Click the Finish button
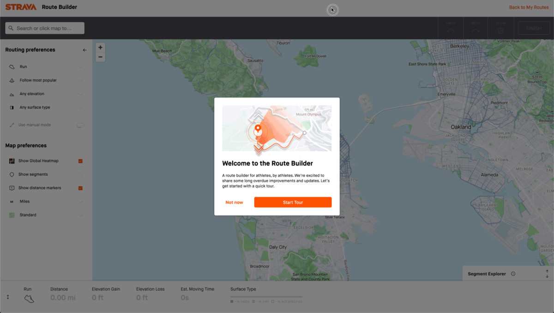Image resolution: width=554 pixels, height=313 pixels. tap(533, 28)
